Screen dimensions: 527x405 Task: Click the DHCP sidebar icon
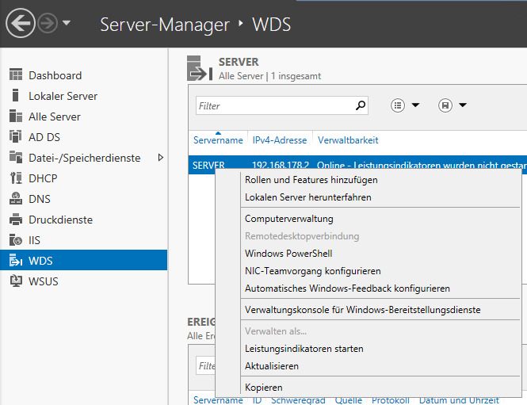pos(16,178)
